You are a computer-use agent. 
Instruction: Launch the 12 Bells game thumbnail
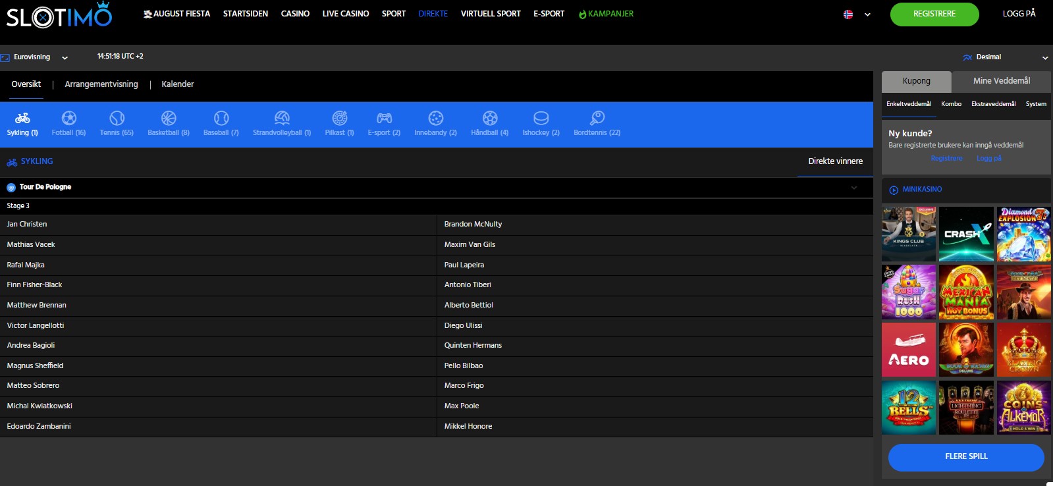[909, 408]
